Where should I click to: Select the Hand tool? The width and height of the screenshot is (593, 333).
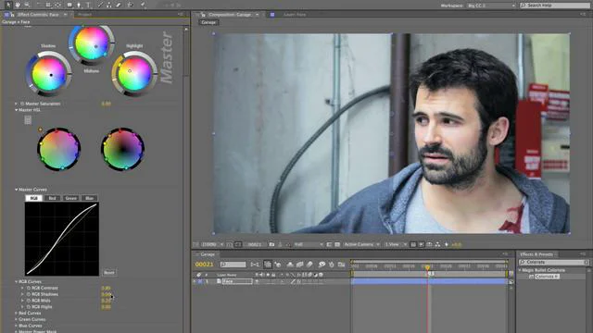[x=18, y=5]
